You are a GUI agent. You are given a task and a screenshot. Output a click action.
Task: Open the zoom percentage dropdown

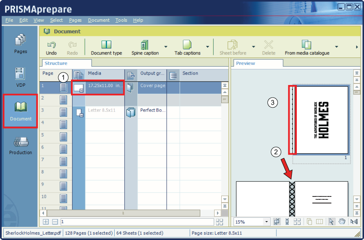pos(267,222)
